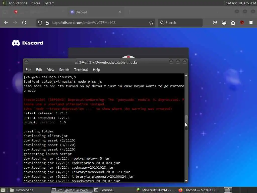Image resolution: width=257 pixels, height=193 pixels.
Task: Click the 'downloading client.jar' line
Action: point(46,136)
